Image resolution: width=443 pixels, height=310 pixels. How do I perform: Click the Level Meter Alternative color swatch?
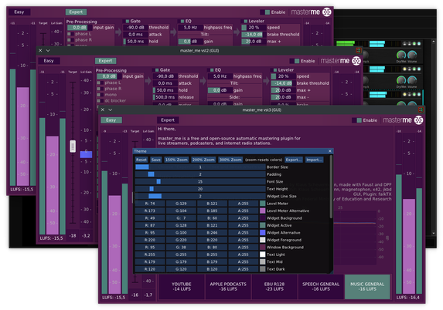coord(262,211)
